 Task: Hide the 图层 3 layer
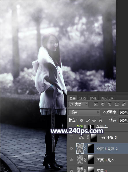[x=71, y=171]
